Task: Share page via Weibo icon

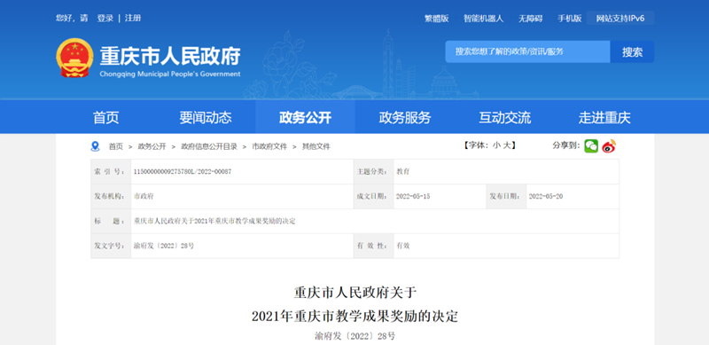Action: pyautogui.click(x=609, y=145)
